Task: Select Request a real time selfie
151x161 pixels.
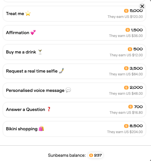Action: [74, 71]
